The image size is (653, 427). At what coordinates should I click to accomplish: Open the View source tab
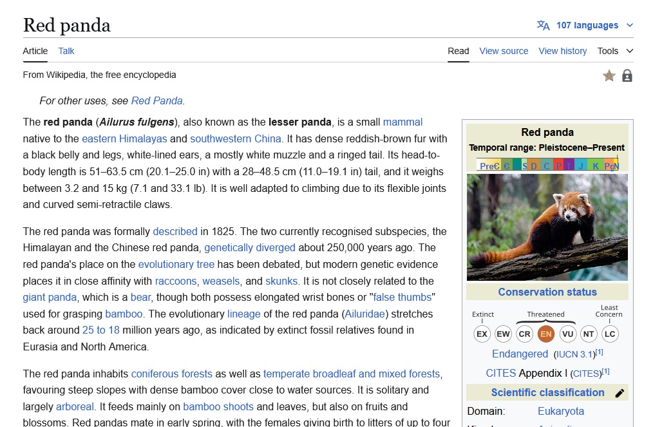click(504, 51)
